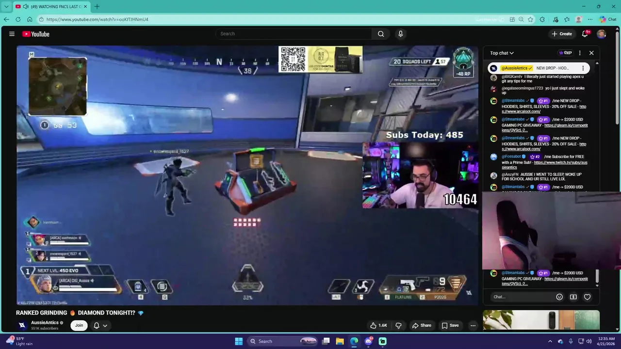Open the YouTube account avatar menu
This screenshot has height=349, width=621.
click(x=602, y=34)
